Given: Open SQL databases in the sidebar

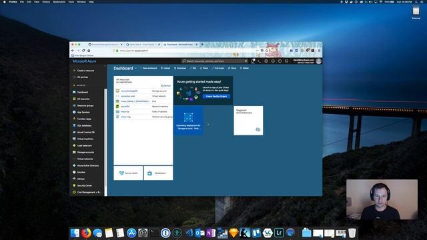Looking at the screenshot, I should pos(83,125).
